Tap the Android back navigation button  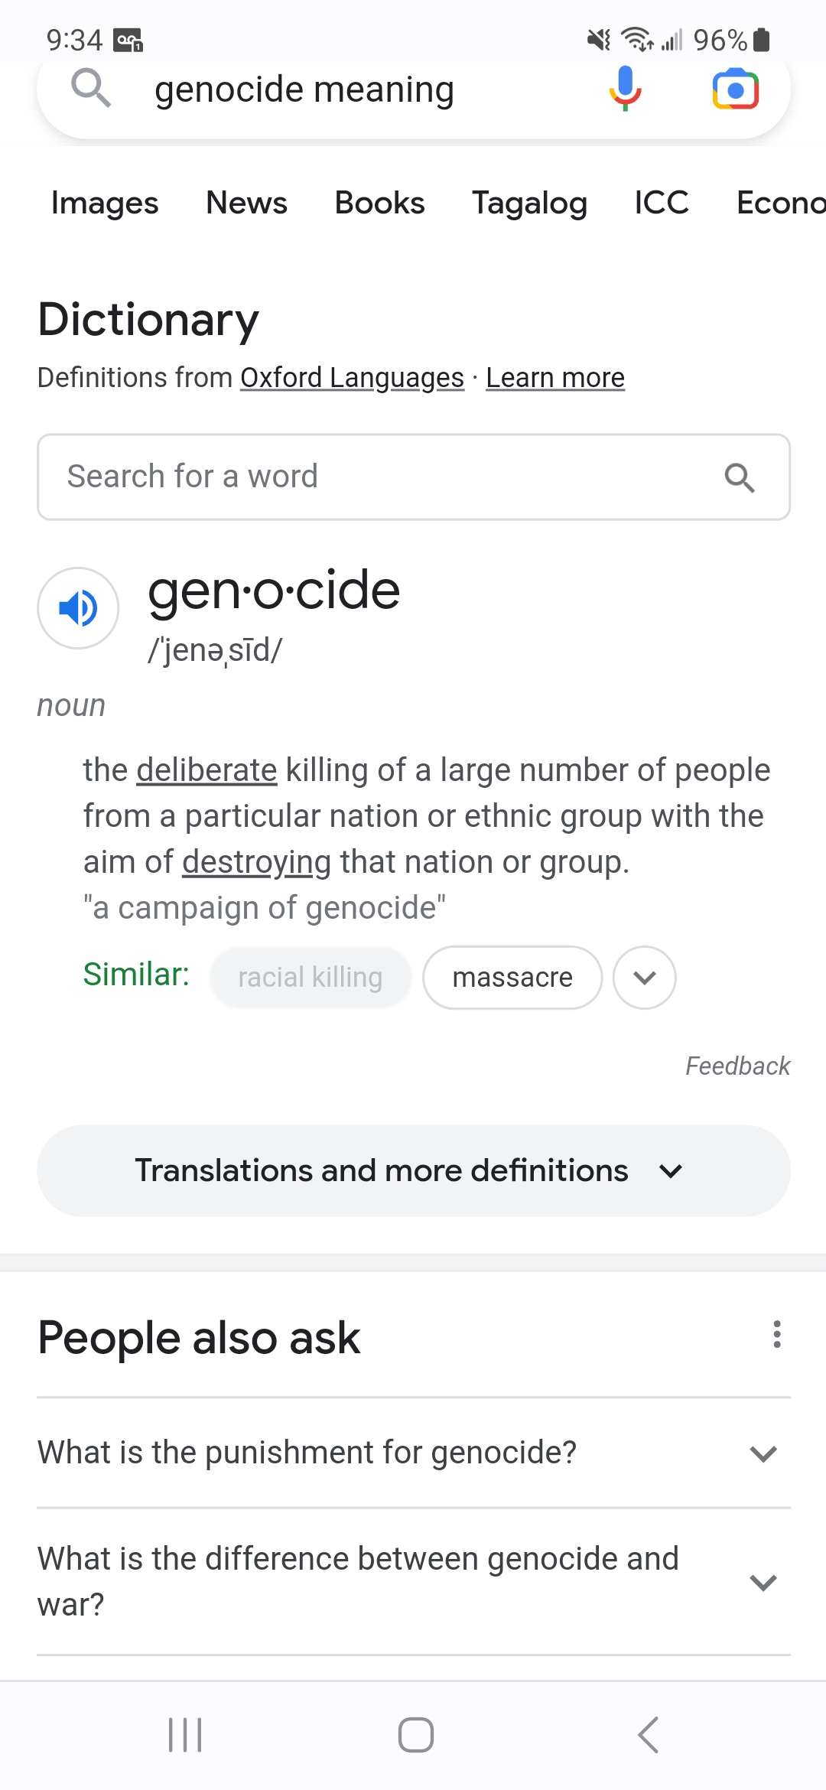tap(648, 1734)
